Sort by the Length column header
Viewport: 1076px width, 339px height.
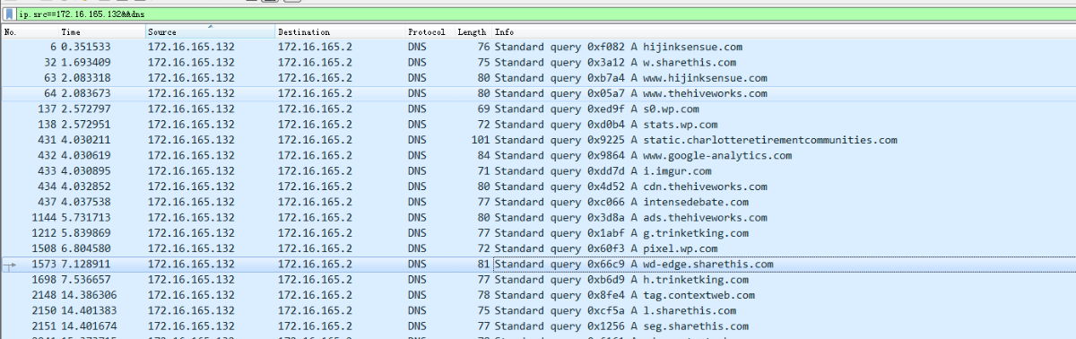473,32
